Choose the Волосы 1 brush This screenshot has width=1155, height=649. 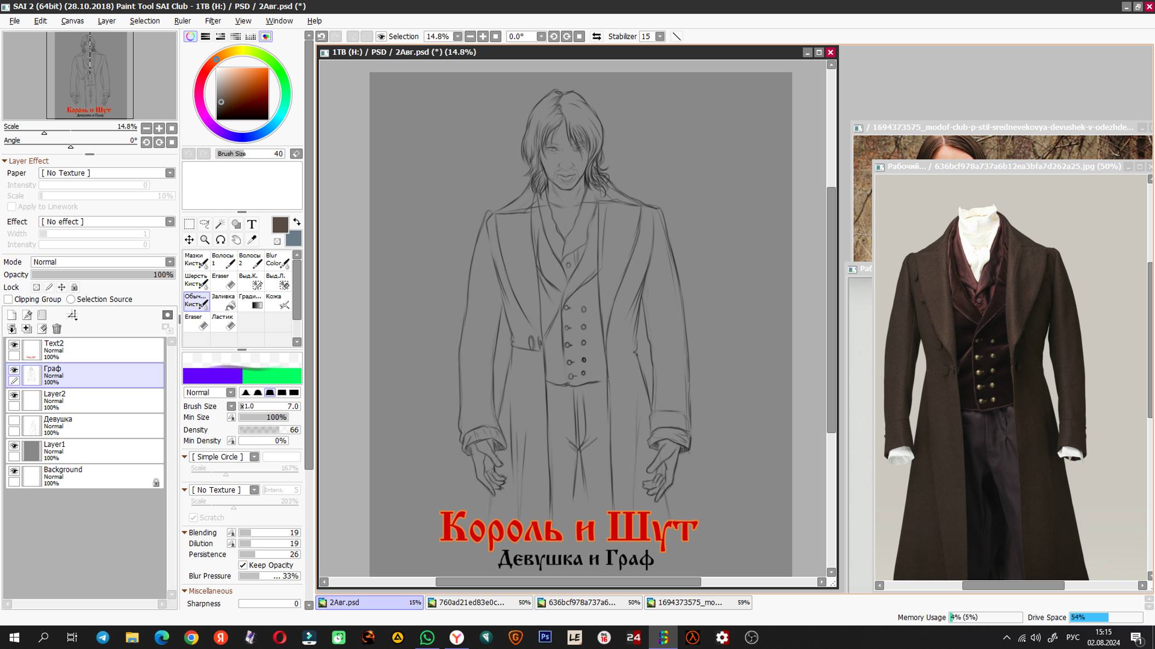click(223, 260)
